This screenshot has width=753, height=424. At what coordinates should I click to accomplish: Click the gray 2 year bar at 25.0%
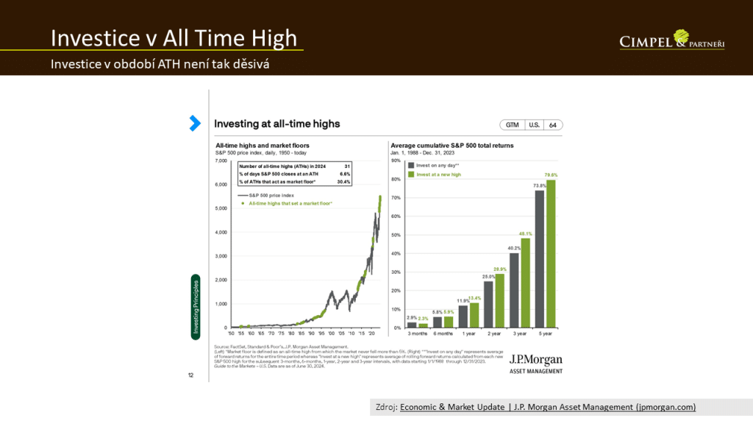click(x=488, y=304)
